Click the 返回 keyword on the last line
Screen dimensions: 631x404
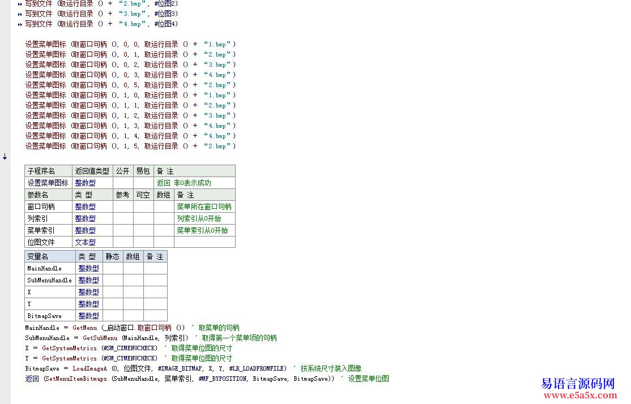pyautogui.click(x=32, y=379)
